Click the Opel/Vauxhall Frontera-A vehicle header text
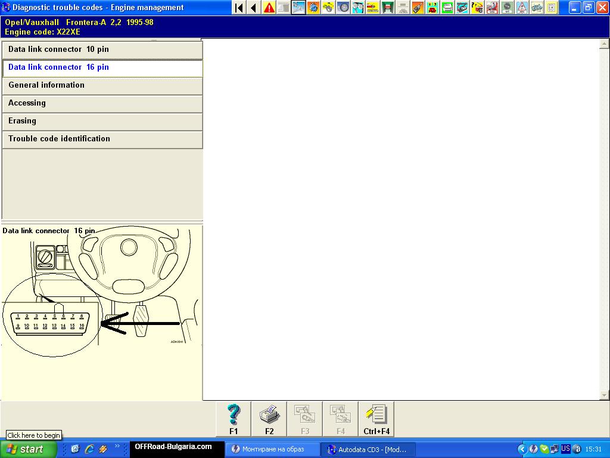 79,22
